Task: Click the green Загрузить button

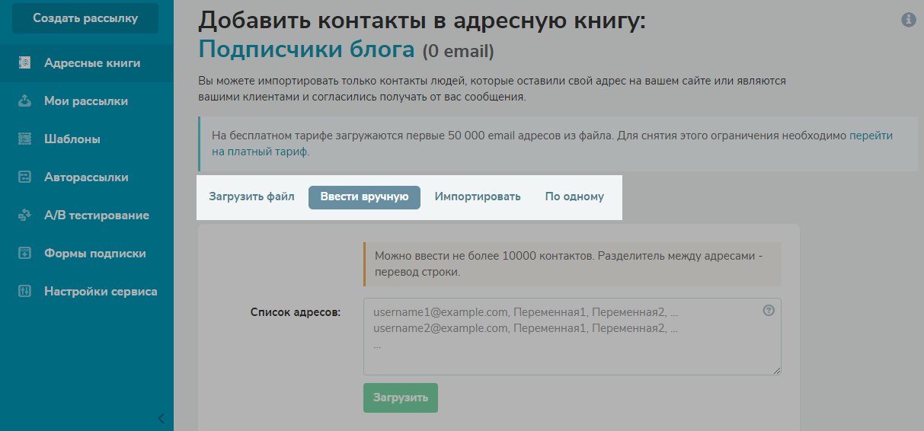Action: 401,397
